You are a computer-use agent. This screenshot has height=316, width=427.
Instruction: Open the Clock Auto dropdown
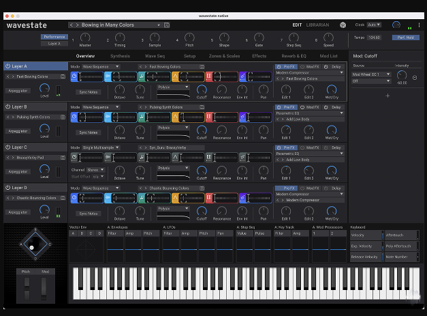[374, 25]
